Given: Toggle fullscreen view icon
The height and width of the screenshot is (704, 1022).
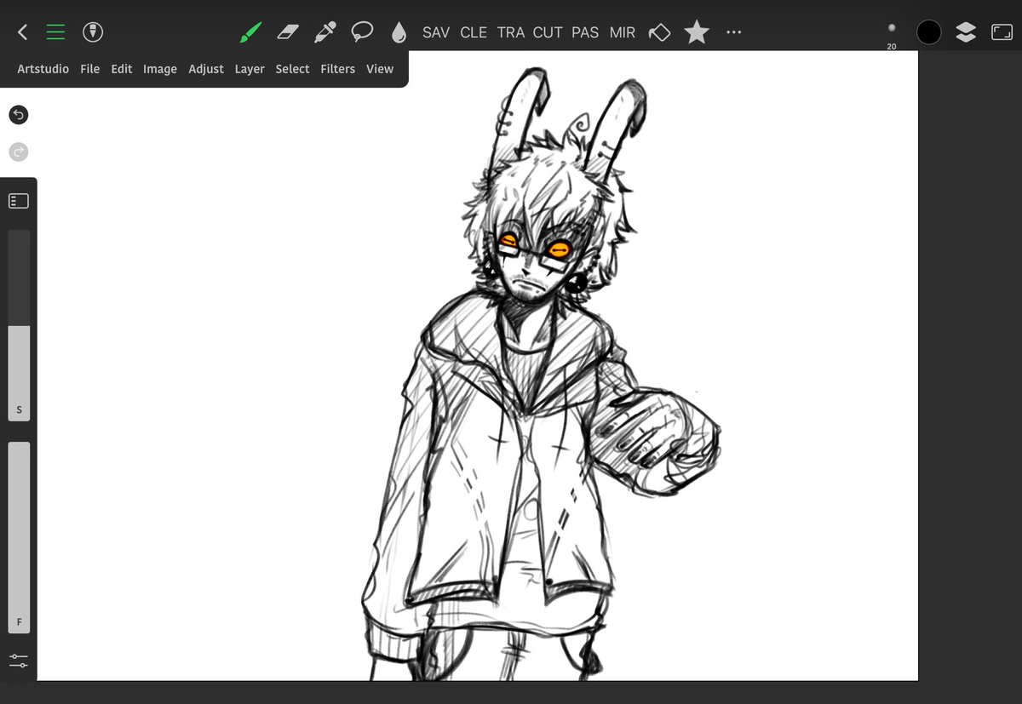Looking at the screenshot, I should click(1002, 32).
